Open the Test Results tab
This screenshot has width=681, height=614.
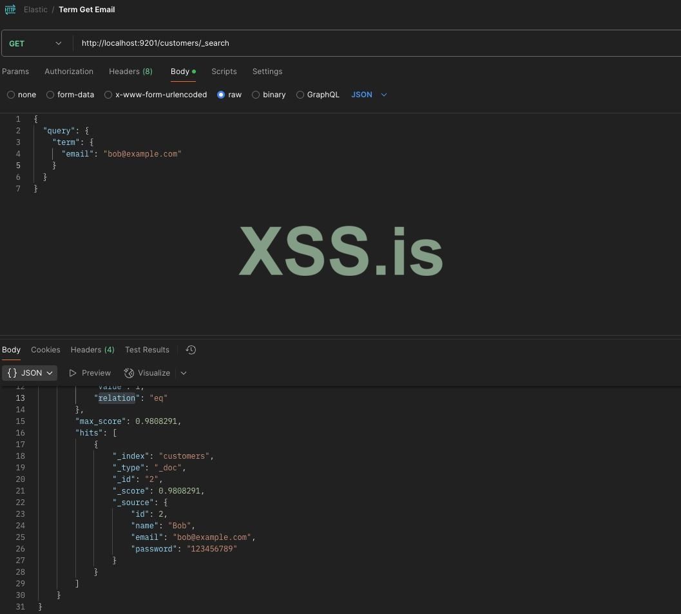(x=148, y=350)
